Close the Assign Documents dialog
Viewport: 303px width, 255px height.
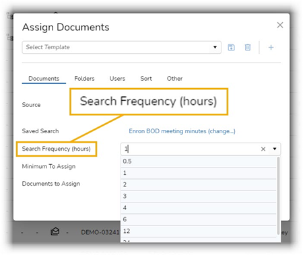click(280, 25)
